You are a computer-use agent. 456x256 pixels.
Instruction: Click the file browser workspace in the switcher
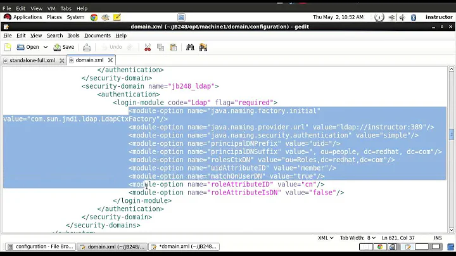coord(393,247)
